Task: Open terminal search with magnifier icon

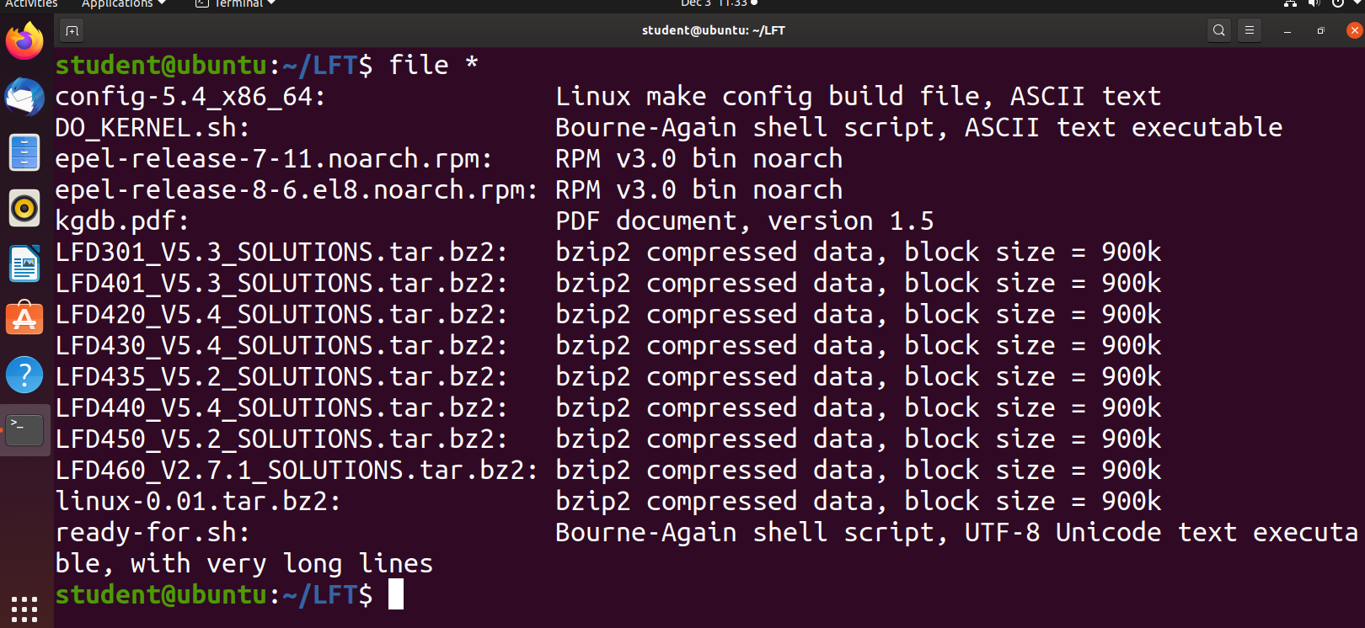Action: 1218,30
